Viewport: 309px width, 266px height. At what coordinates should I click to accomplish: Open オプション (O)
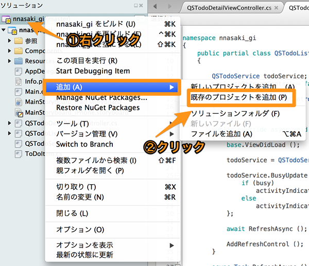[112, 230]
